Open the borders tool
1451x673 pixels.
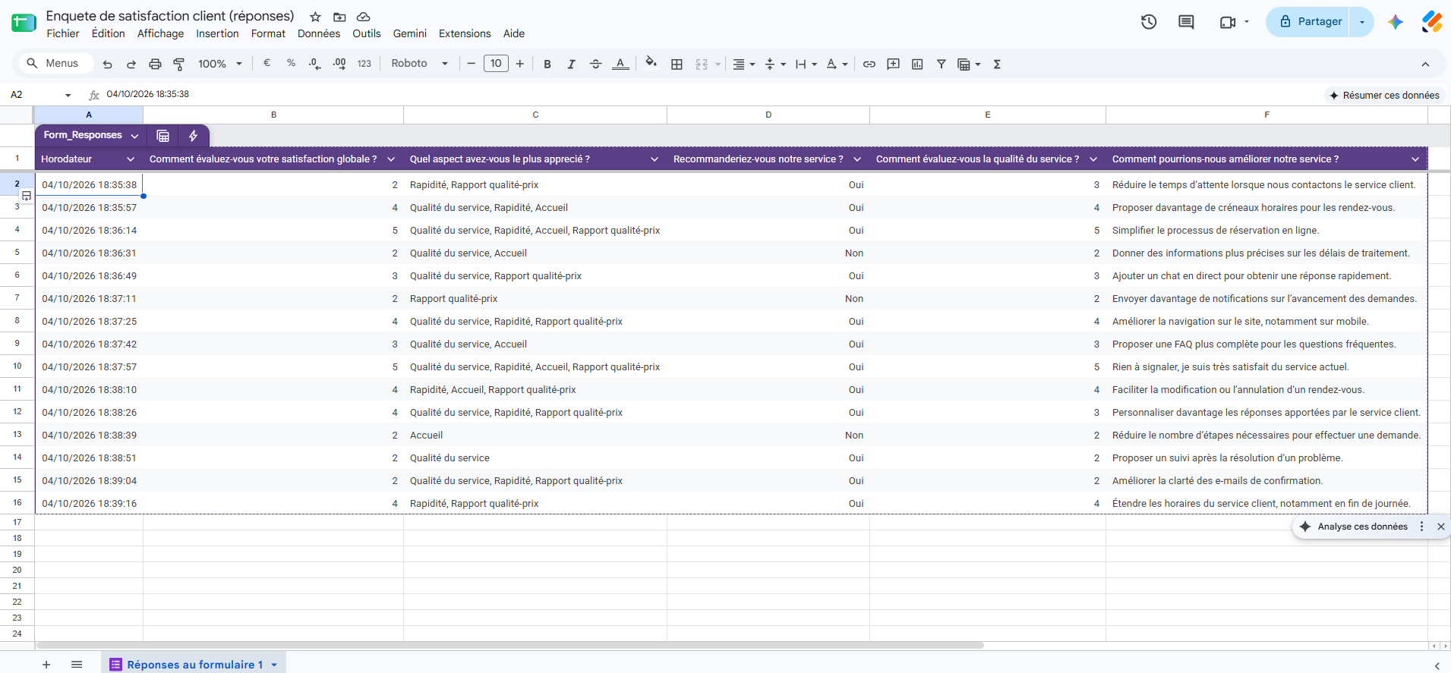(677, 64)
